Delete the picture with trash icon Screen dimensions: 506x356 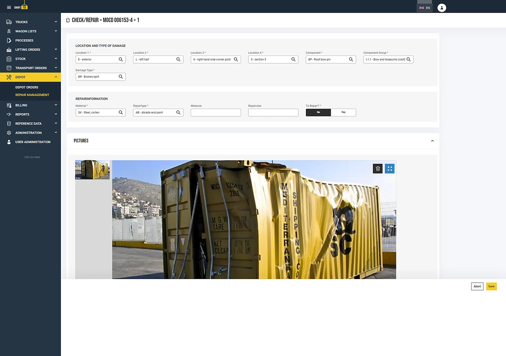pyautogui.click(x=378, y=169)
